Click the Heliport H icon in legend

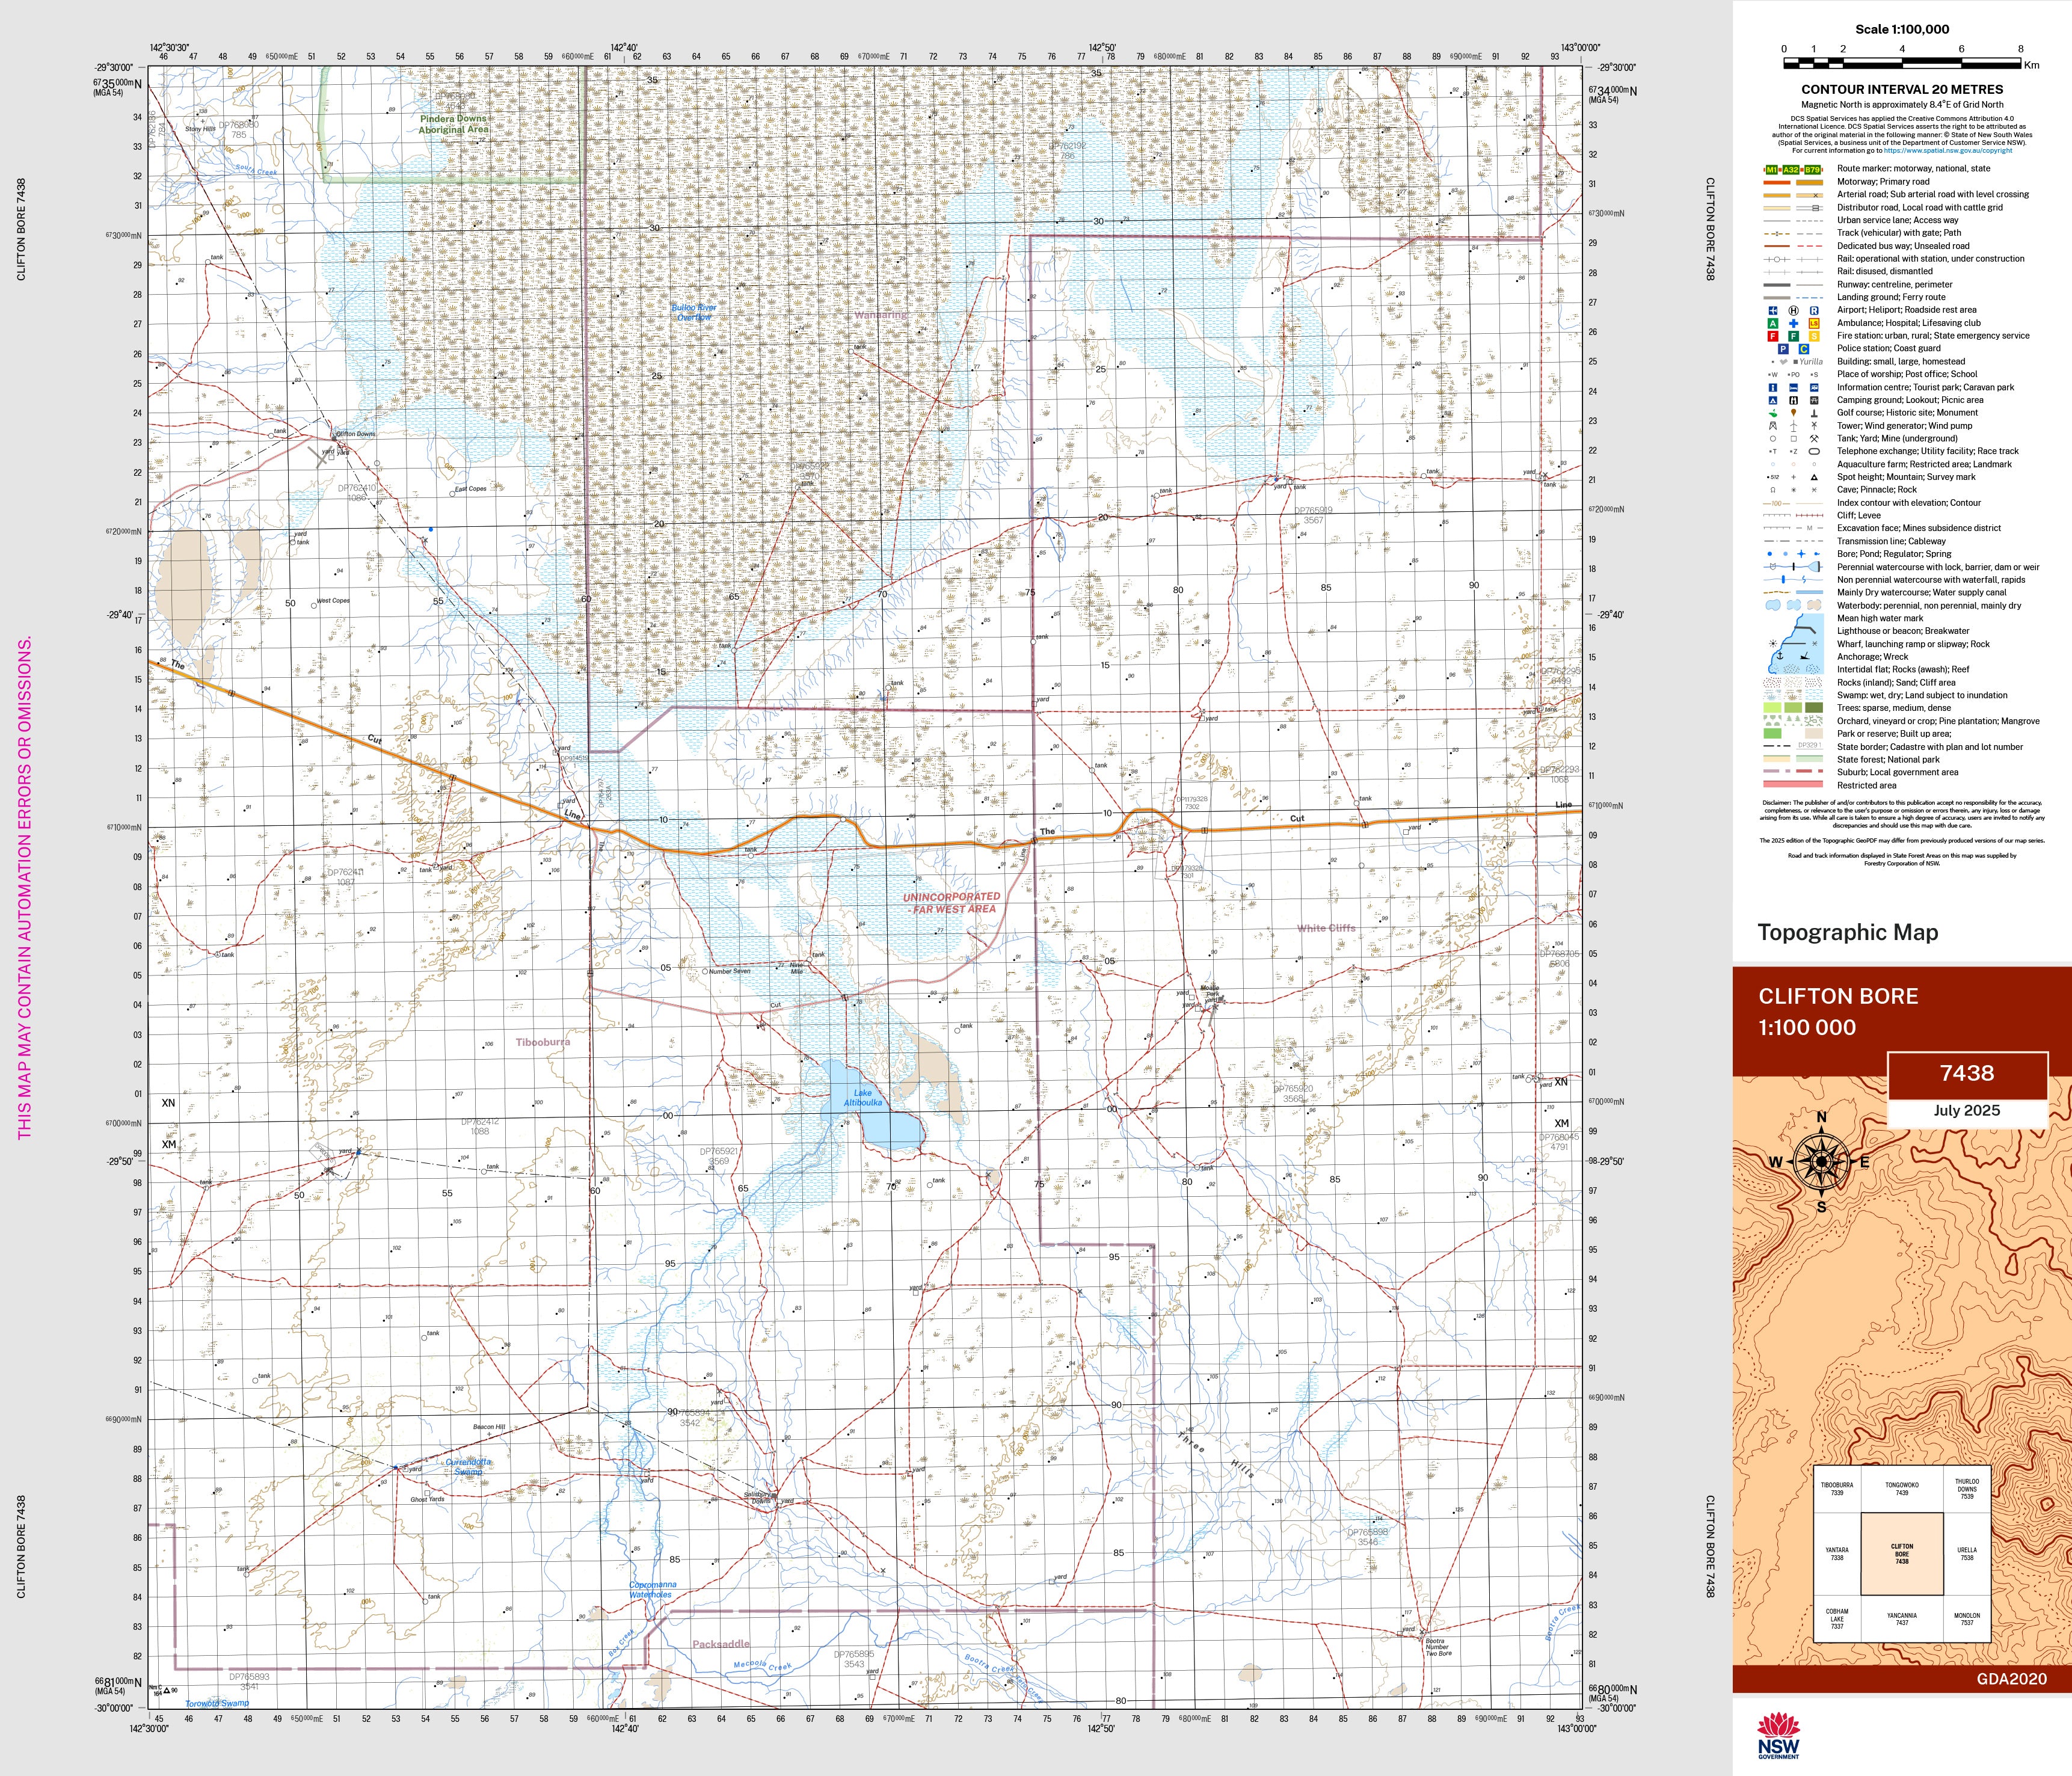click(x=1794, y=311)
